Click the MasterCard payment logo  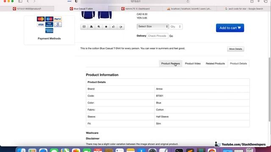pos(41,19)
